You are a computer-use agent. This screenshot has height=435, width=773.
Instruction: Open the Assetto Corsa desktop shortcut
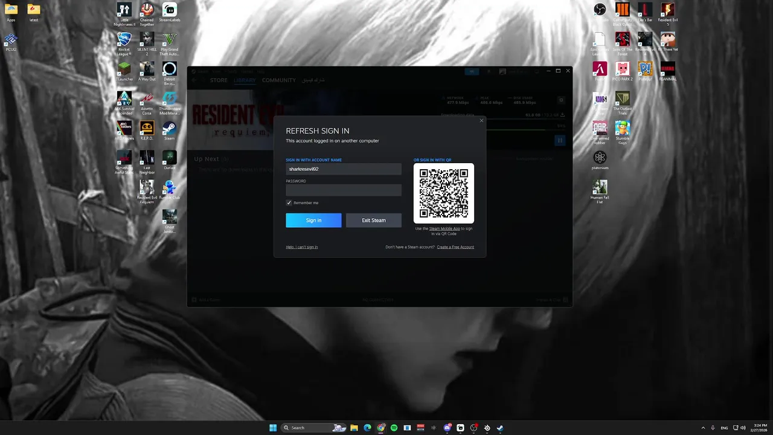point(147,103)
